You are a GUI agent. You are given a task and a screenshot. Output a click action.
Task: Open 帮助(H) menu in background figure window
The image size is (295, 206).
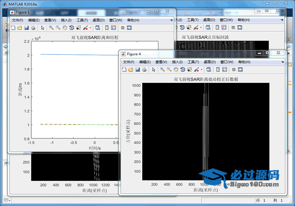(x=243, y=20)
